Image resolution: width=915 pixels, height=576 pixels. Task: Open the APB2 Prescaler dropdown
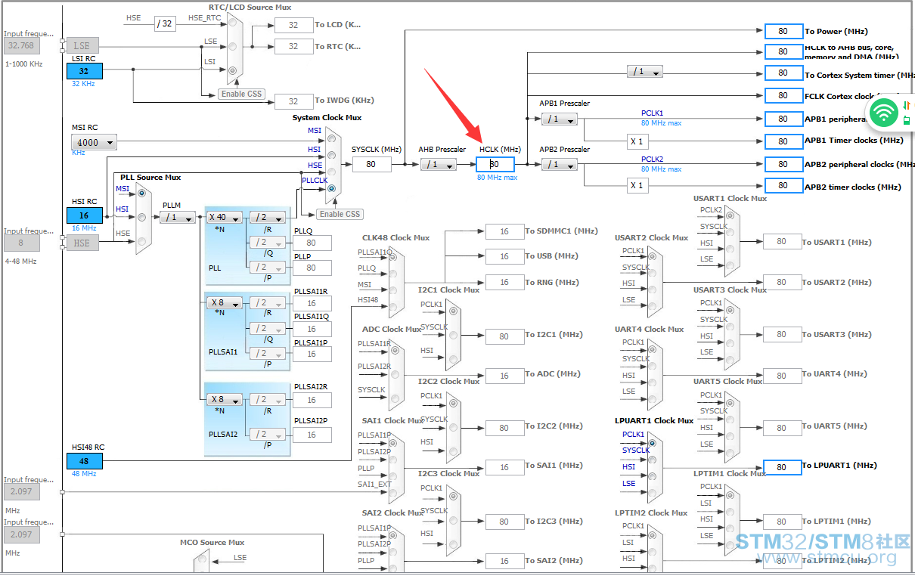560,164
